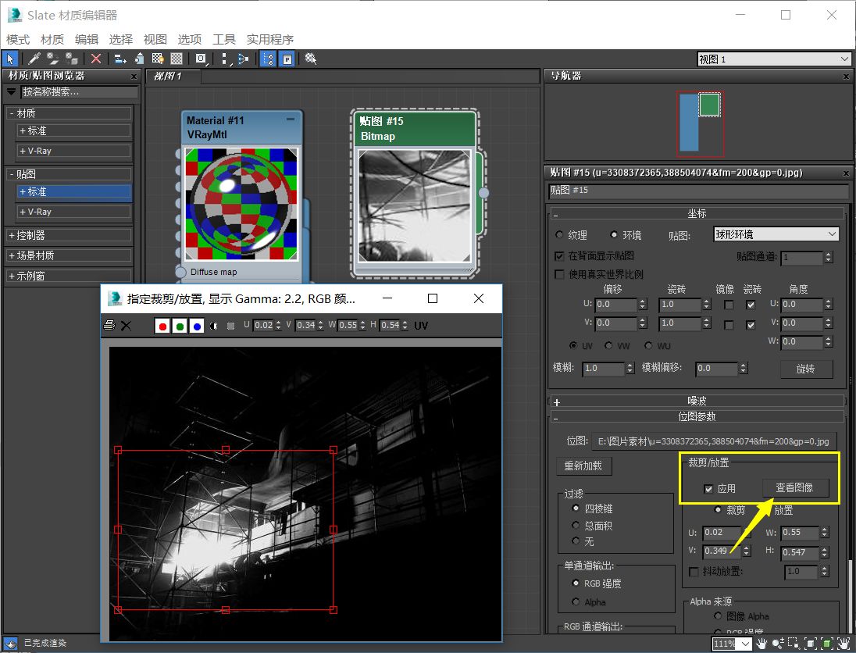Click the 查看图像 button

795,487
